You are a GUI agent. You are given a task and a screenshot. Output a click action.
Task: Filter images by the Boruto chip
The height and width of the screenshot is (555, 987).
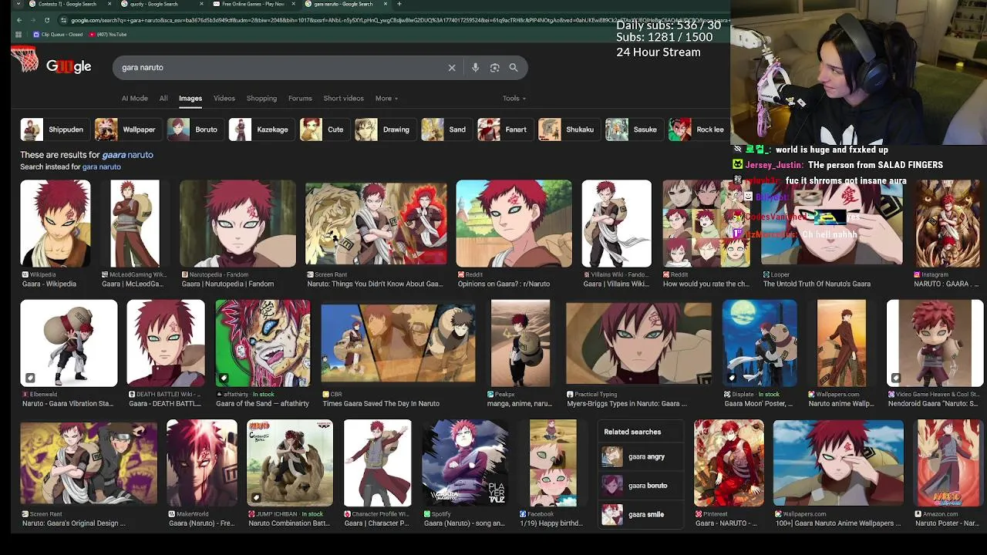194,129
